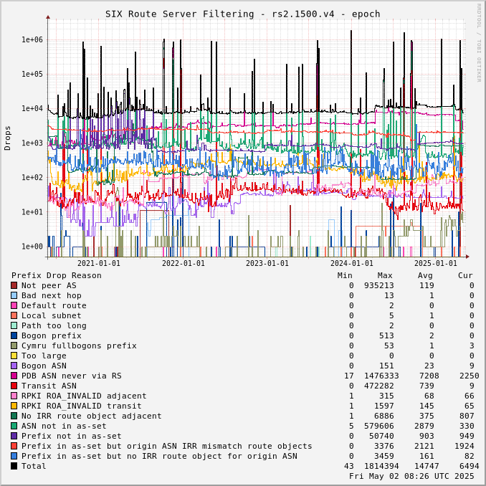Click the 'Prefix not in as-set' swatch
The image size is (486, 486).
click(14, 436)
